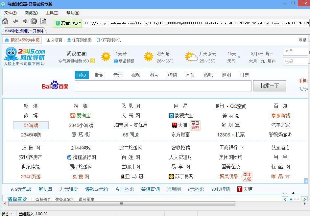Click the 东方财富 link
The image size is (310, 216).
(180, 135)
